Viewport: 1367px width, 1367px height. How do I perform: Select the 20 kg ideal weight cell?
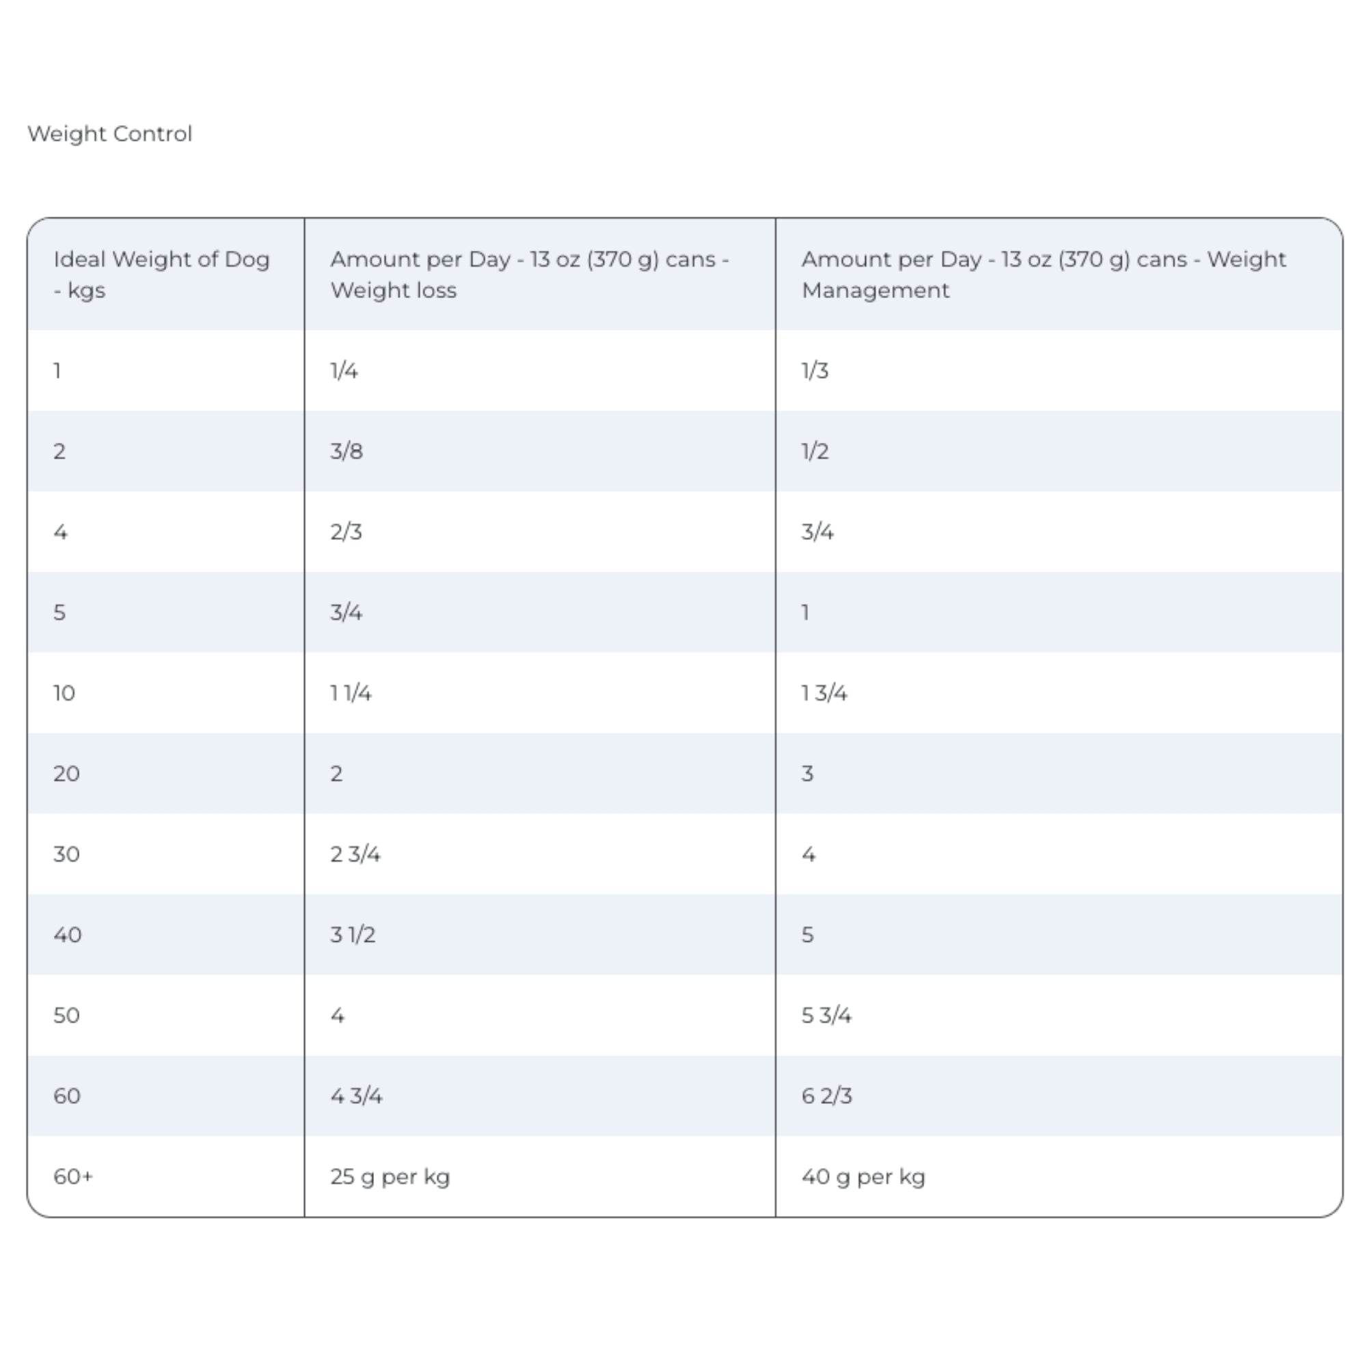66,774
